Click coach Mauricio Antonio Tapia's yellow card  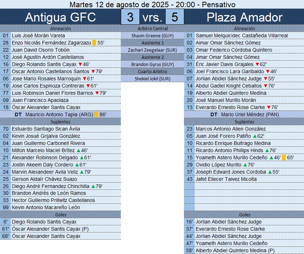96,114
